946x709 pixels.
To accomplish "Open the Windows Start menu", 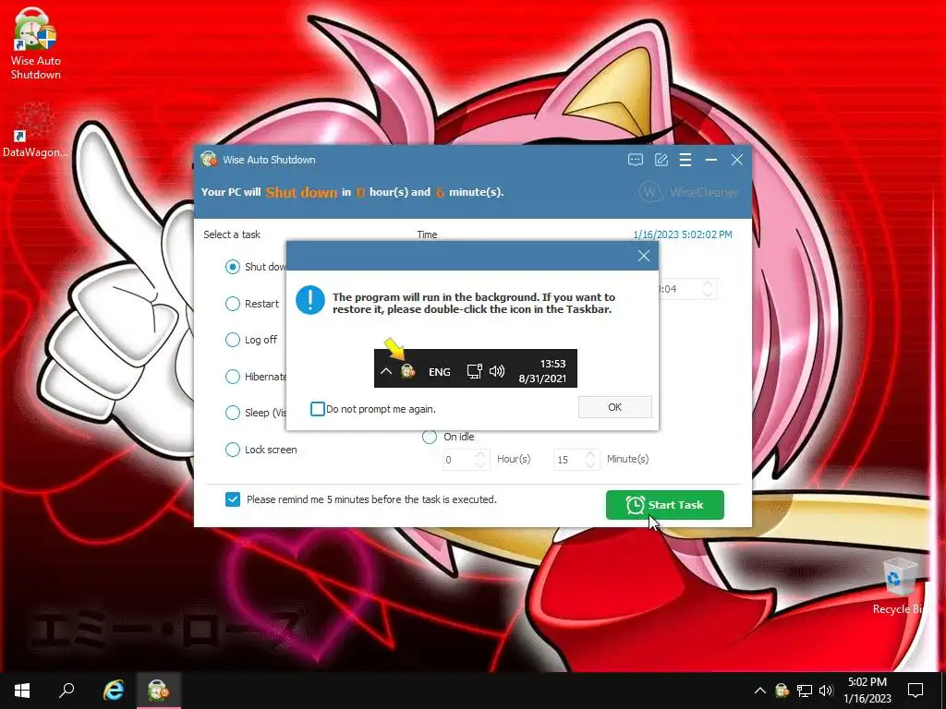I will pos(22,691).
